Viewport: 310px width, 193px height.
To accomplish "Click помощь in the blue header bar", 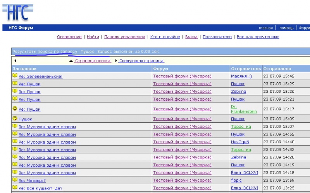I will tap(286, 28).
